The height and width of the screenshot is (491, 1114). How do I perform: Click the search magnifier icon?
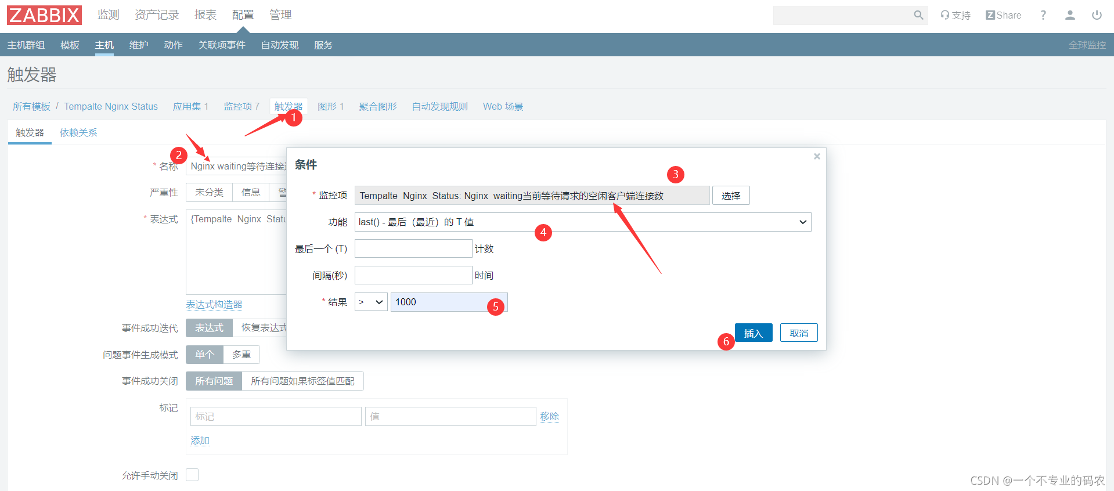pos(918,15)
